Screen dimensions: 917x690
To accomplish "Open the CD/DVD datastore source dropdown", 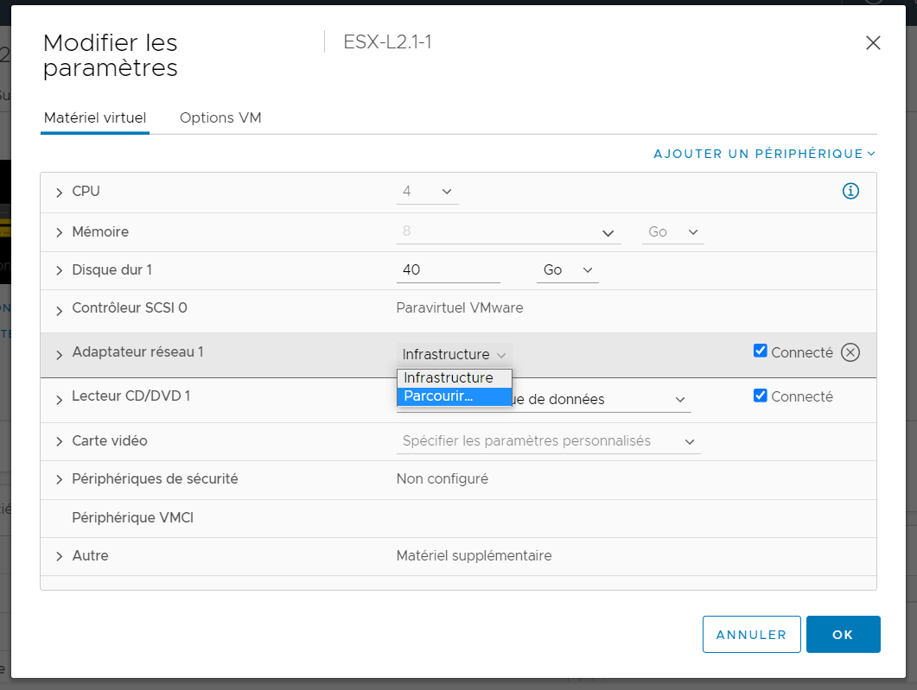I will (x=602, y=400).
